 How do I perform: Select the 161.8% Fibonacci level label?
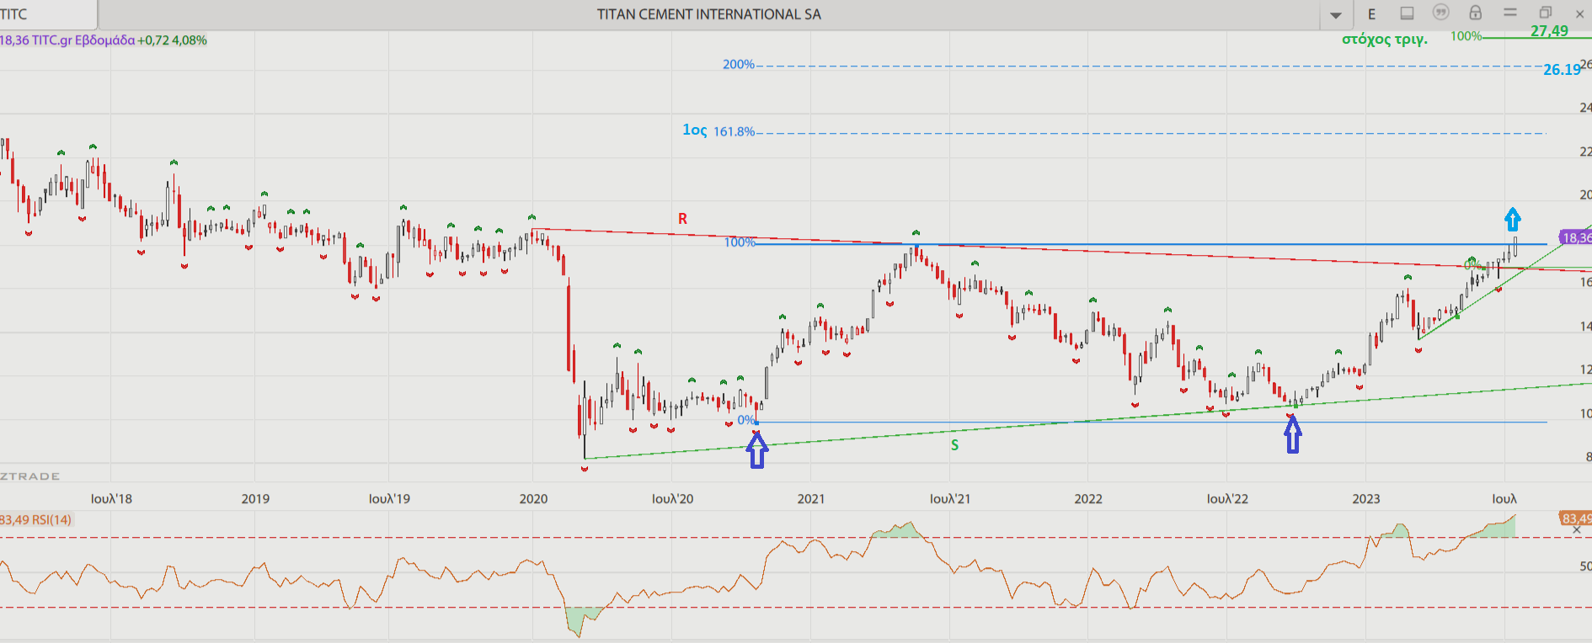(734, 131)
